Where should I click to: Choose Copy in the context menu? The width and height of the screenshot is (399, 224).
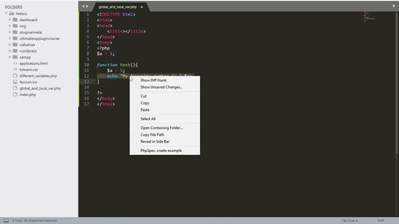point(165,103)
